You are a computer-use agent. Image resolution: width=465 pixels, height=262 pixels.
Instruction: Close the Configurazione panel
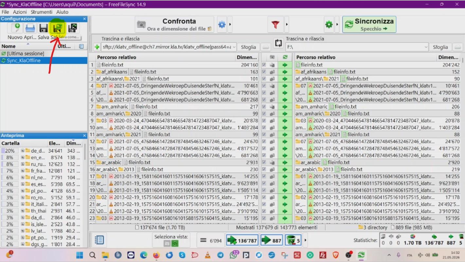coord(84,19)
